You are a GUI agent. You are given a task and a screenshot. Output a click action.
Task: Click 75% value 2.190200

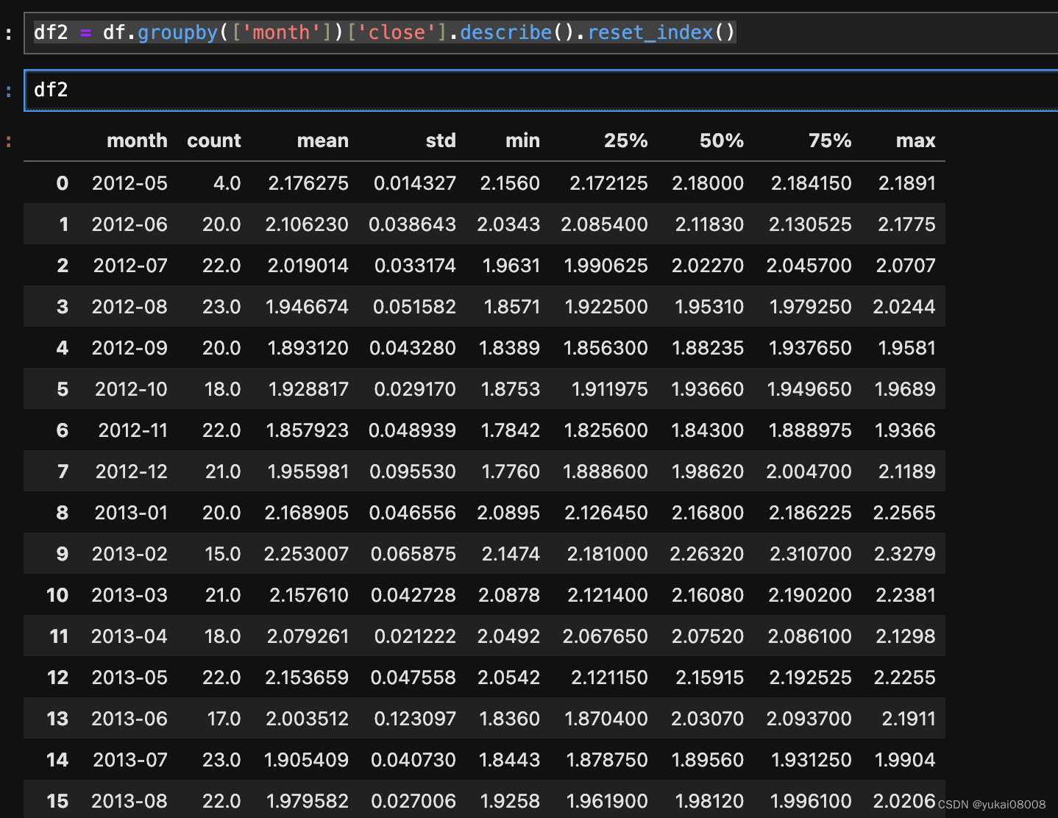pos(810,595)
